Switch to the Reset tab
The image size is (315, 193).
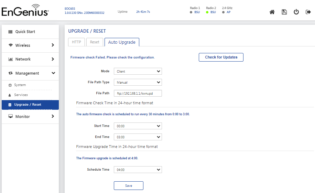(x=95, y=42)
